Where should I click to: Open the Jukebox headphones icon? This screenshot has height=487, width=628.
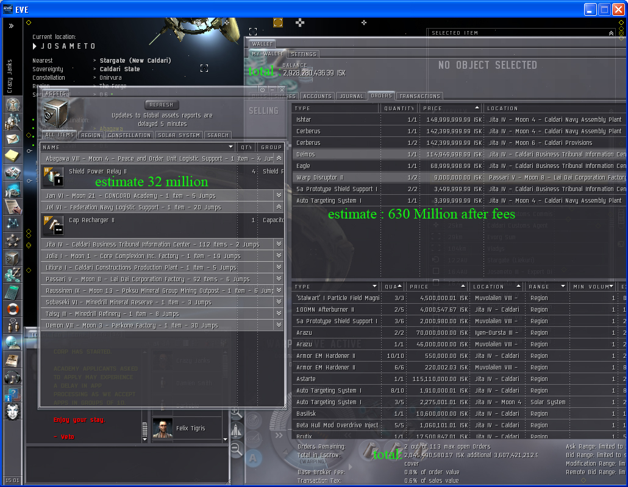coord(12,377)
